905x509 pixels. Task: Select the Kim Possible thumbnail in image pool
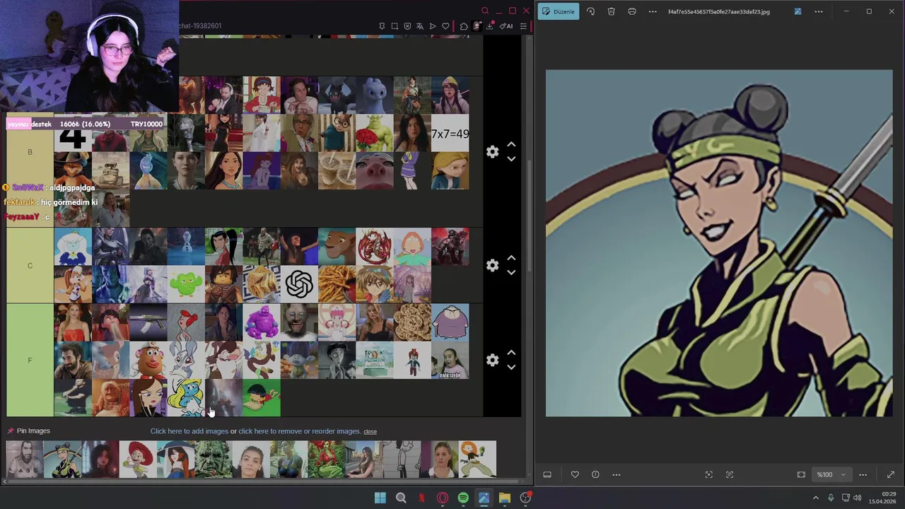tap(477, 460)
